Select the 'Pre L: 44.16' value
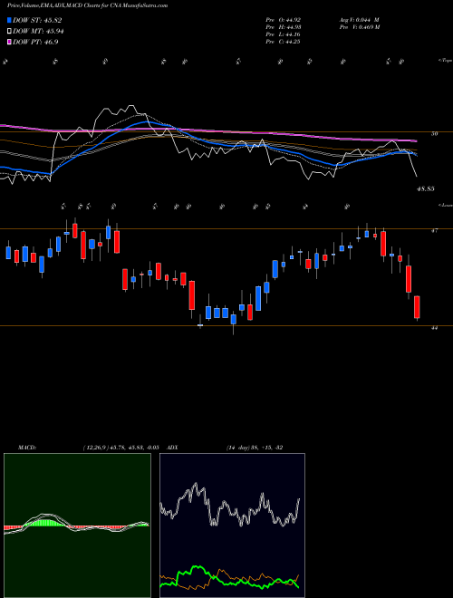 coord(283,34)
